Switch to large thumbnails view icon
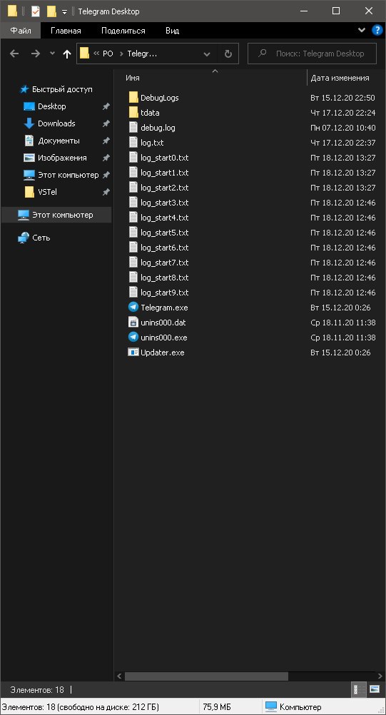This screenshot has height=715, width=386. click(375, 689)
